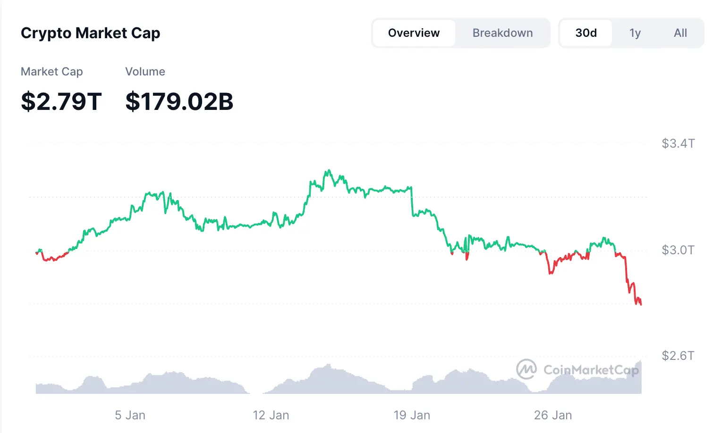713x433 pixels.
Task: Click the 26 Jan date marker
Action: click(x=553, y=416)
